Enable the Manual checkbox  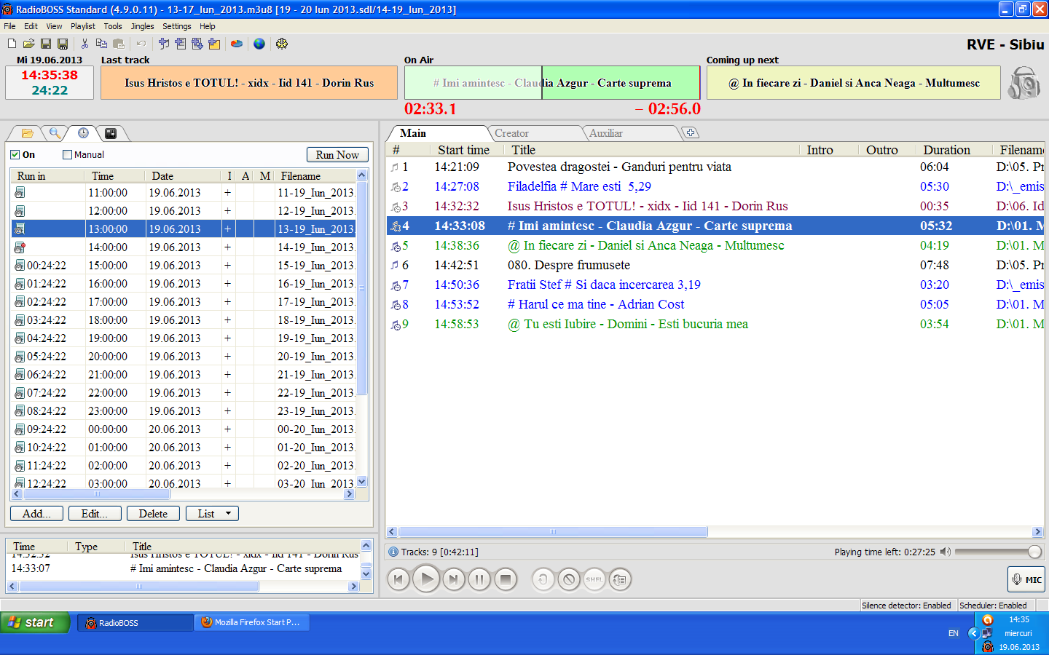pyautogui.click(x=68, y=155)
